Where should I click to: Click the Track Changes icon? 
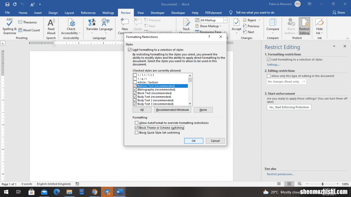pyautogui.click(x=186, y=23)
